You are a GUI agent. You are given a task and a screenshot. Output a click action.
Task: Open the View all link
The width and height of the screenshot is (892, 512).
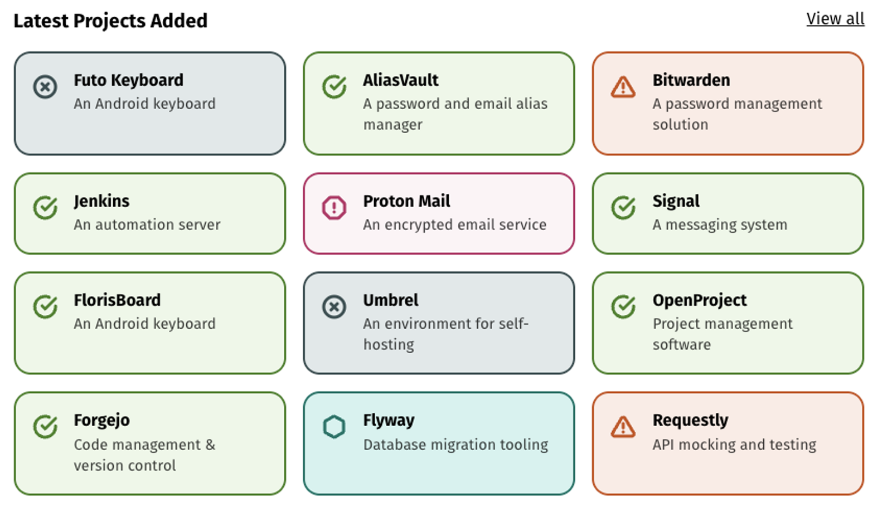(x=835, y=19)
